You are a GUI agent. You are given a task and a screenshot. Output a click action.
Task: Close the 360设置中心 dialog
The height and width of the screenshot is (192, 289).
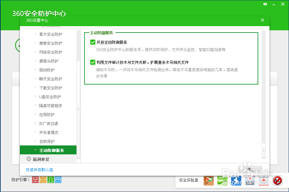tap(262, 20)
